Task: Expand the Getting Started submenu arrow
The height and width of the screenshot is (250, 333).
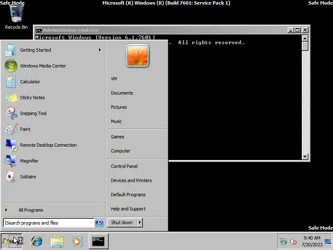Action: (100, 50)
